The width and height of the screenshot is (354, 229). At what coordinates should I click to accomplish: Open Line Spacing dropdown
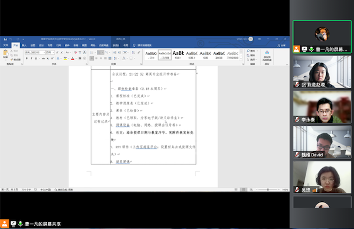coord(116,58)
